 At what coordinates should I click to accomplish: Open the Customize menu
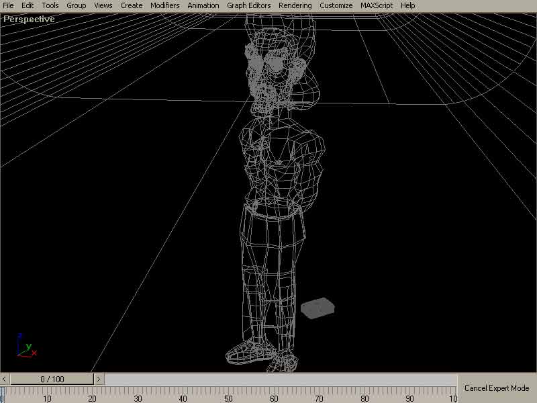336,5
